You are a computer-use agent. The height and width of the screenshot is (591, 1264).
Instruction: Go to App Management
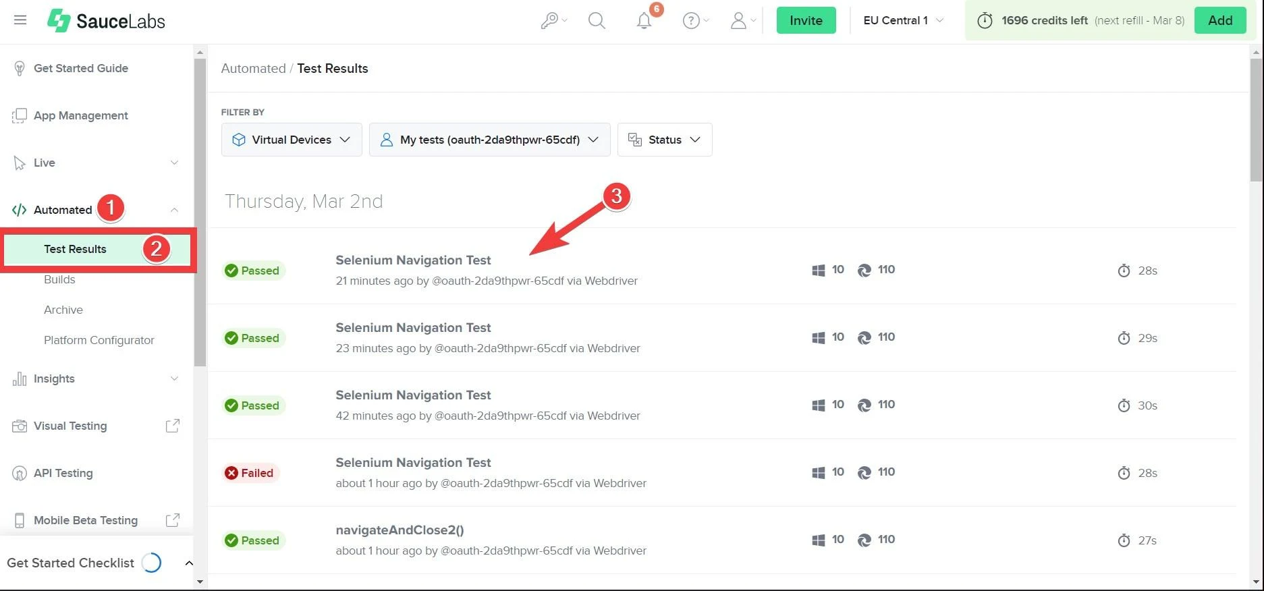81,115
